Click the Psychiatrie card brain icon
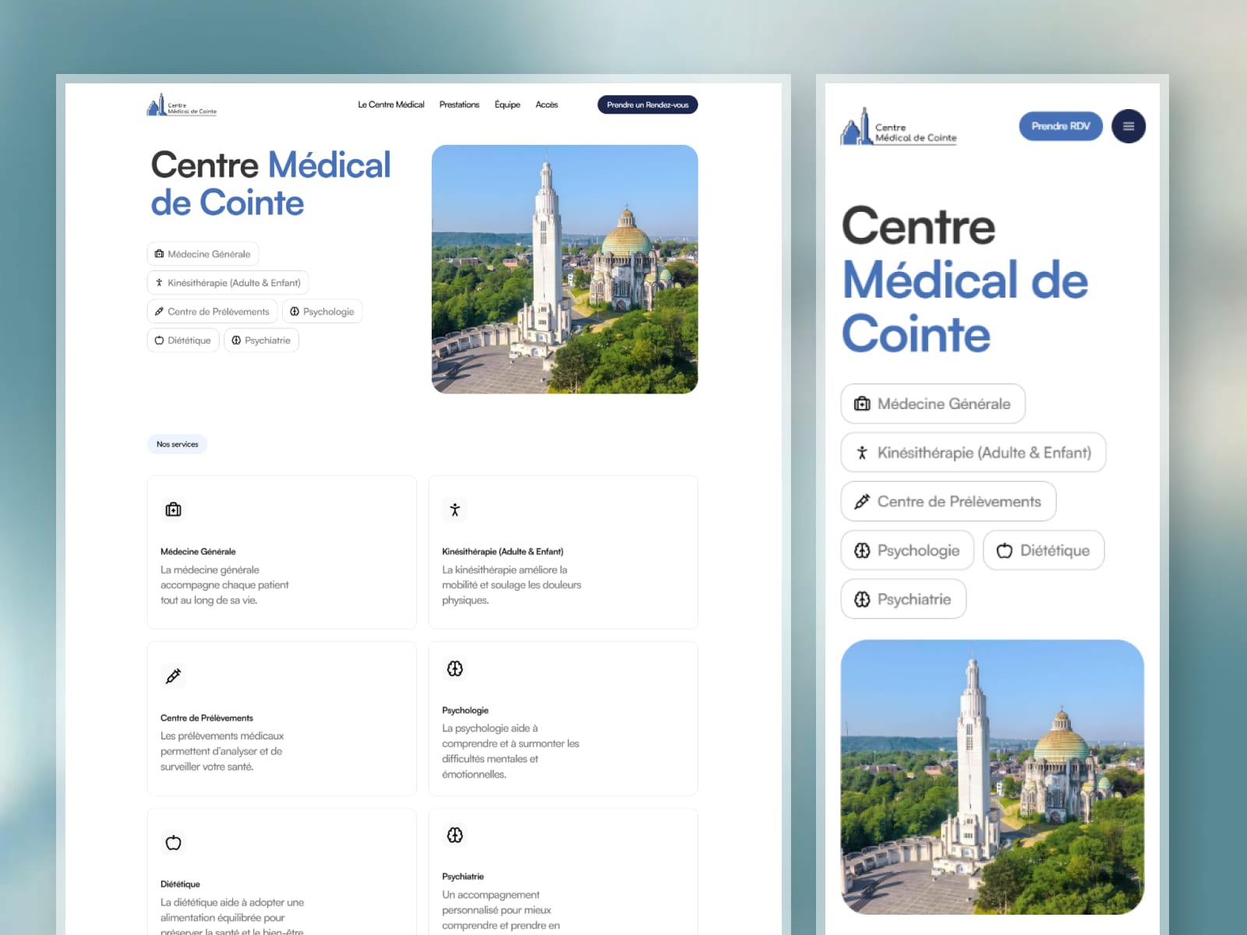 [455, 835]
